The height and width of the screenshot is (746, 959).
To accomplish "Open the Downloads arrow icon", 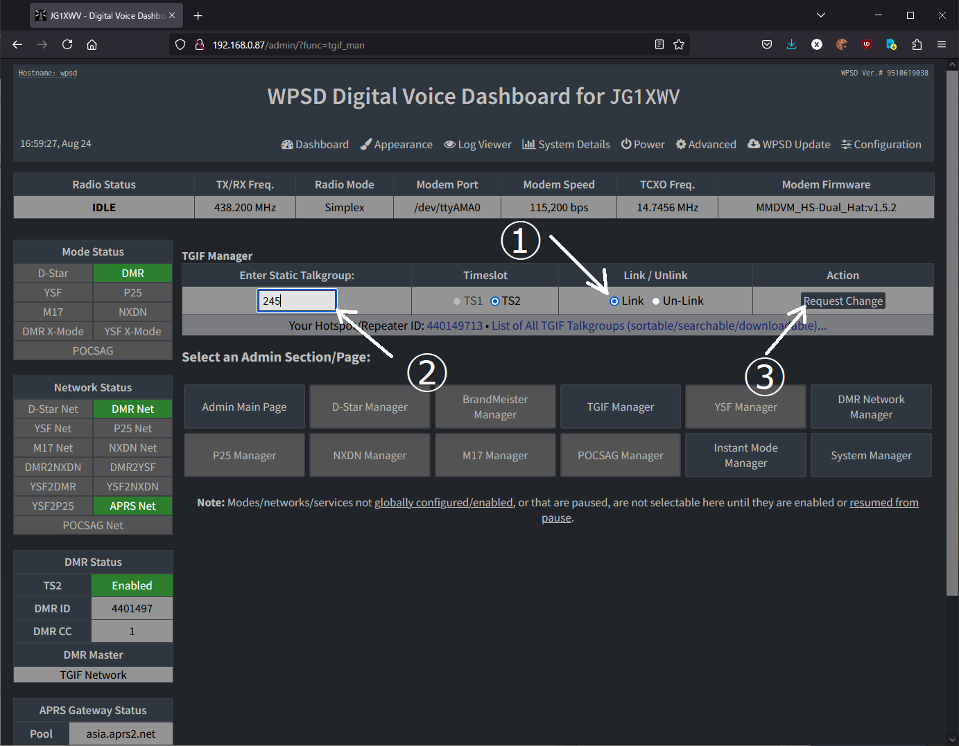I will (792, 44).
